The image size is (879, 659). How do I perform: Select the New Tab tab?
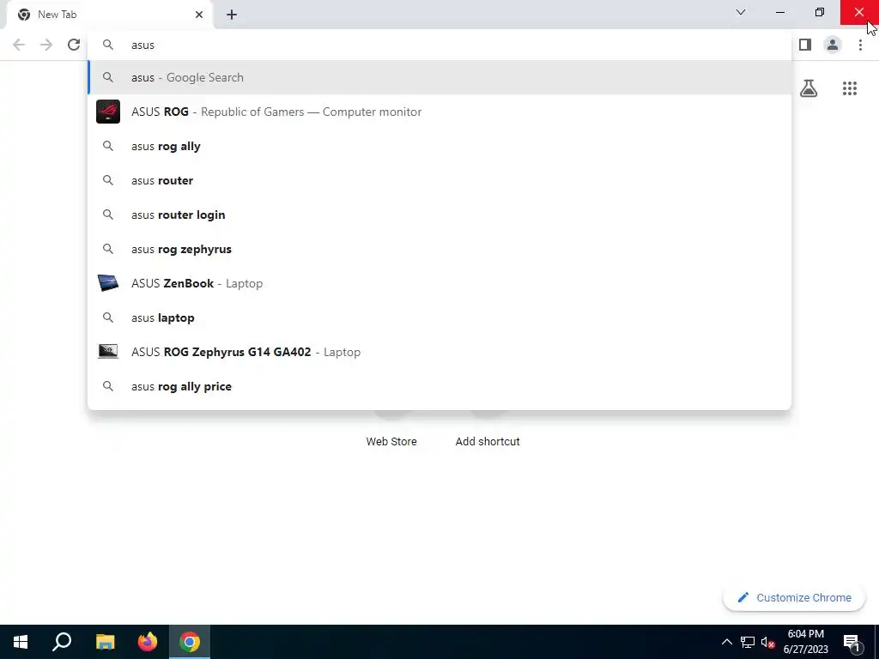pos(111,15)
